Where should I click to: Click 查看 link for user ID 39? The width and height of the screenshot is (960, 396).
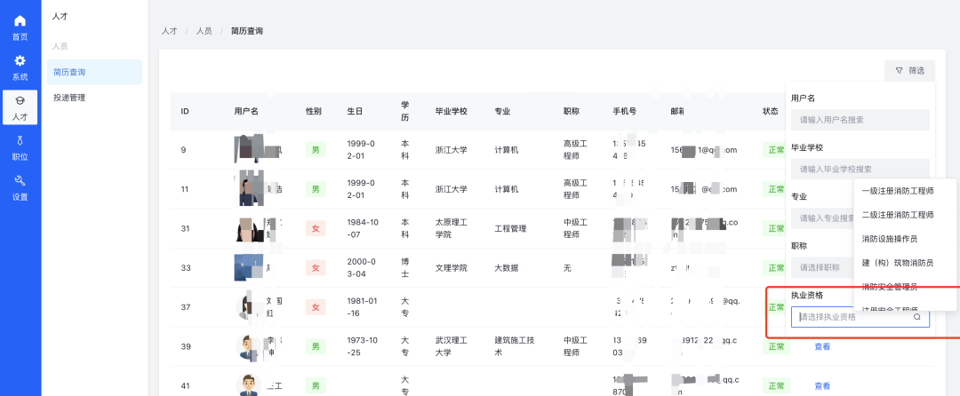coord(822,346)
